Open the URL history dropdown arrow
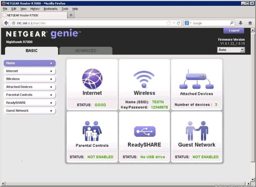Image resolution: width=256 pixels, height=187 pixels. (x=174, y=23)
